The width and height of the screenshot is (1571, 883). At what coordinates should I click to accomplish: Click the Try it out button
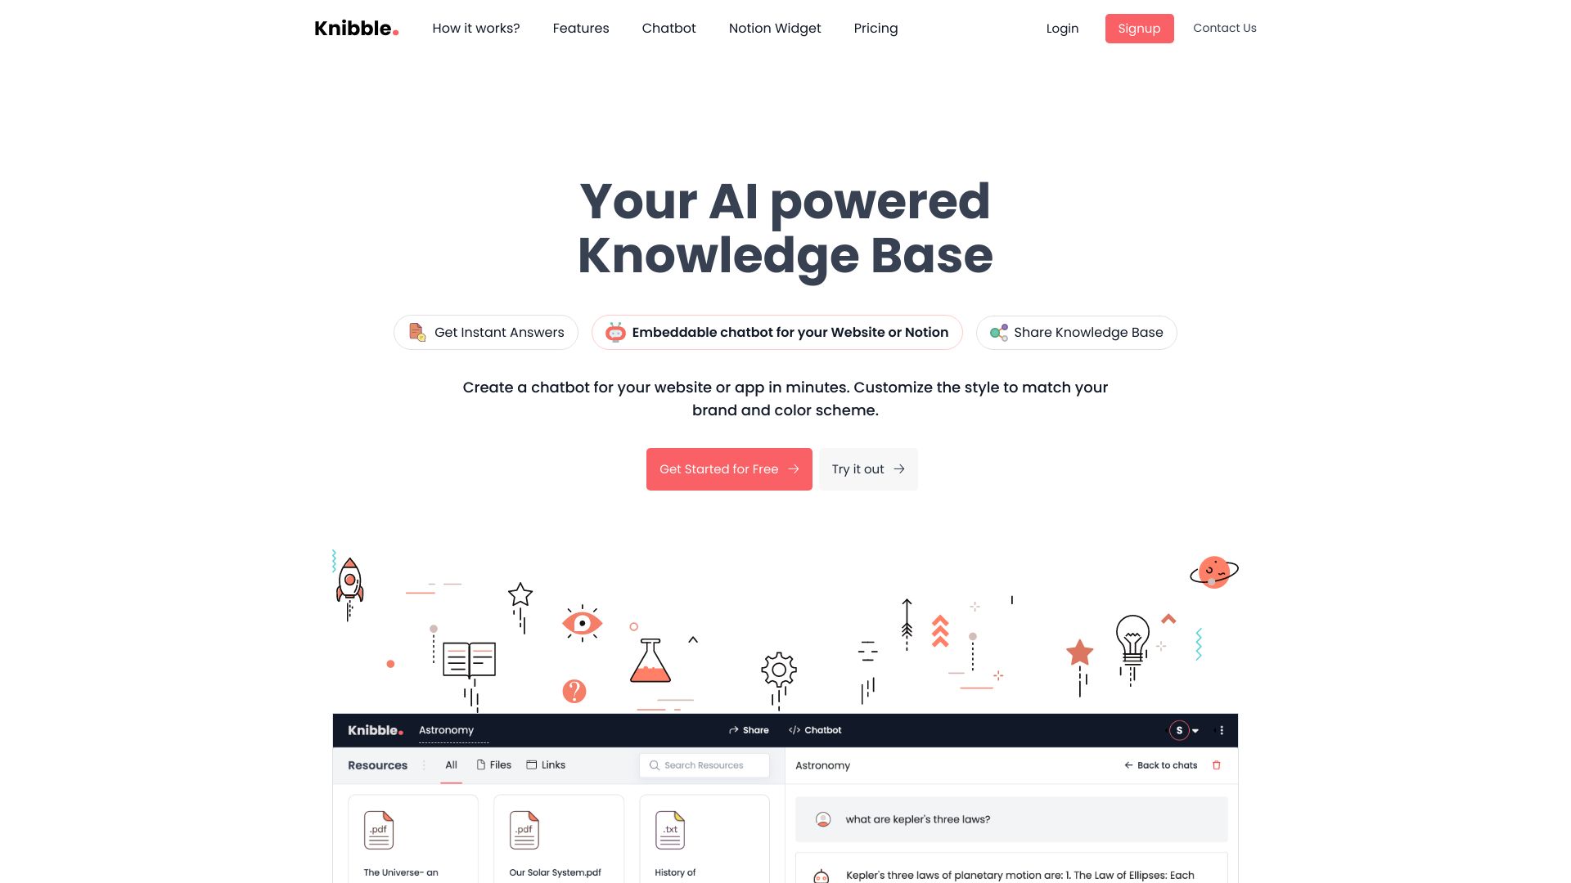coord(867,469)
